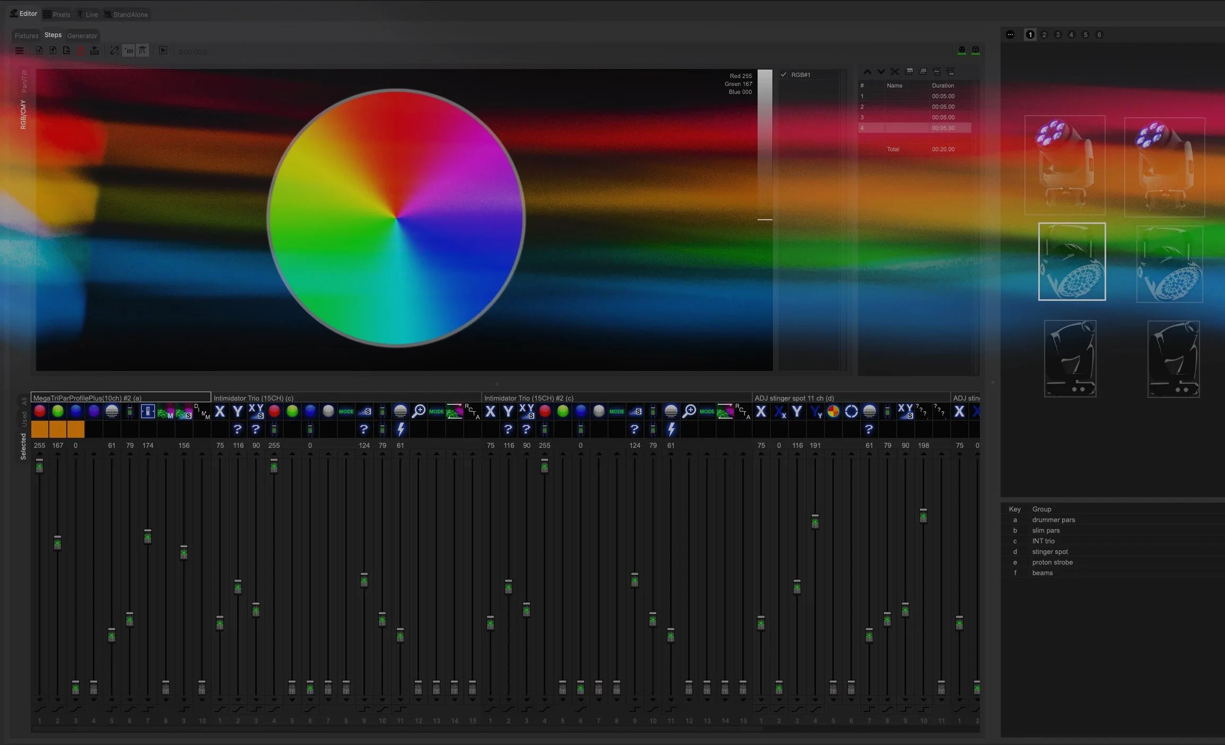
Task: Click the play step preview button
Action: point(163,50)
